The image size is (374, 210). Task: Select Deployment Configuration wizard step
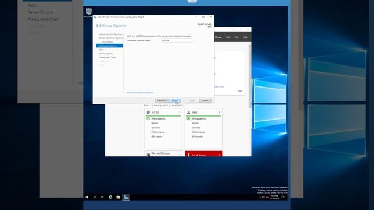110,34
